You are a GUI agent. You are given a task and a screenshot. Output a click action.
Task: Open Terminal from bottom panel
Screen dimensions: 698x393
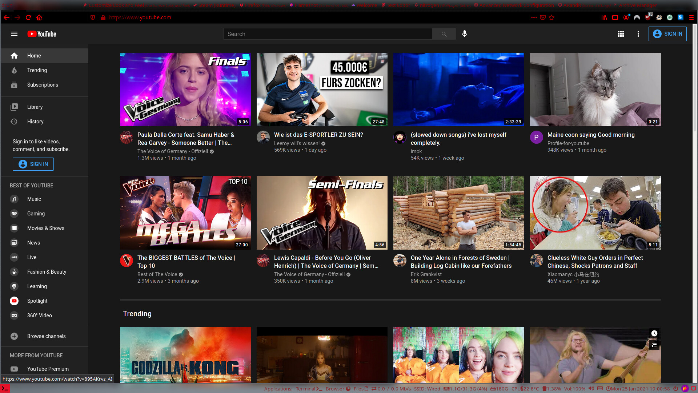(x=309, y=389)
